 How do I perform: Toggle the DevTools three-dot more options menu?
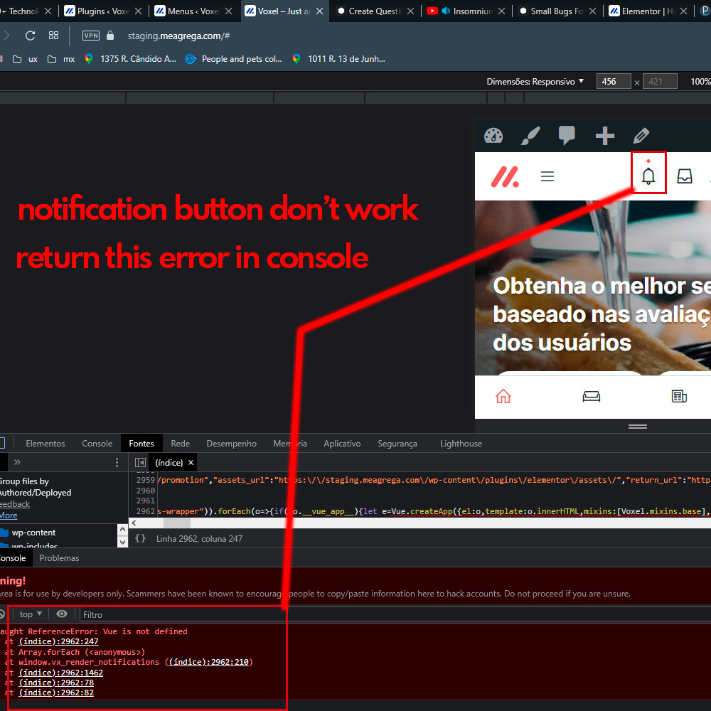tap(117, 462)
